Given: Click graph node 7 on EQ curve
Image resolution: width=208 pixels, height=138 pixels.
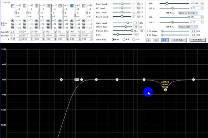Looking at the screenshot, I should pyautogui.click(x=193, y=80).
